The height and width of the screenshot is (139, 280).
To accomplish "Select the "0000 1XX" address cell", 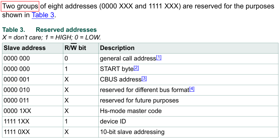I will (17, 111).
